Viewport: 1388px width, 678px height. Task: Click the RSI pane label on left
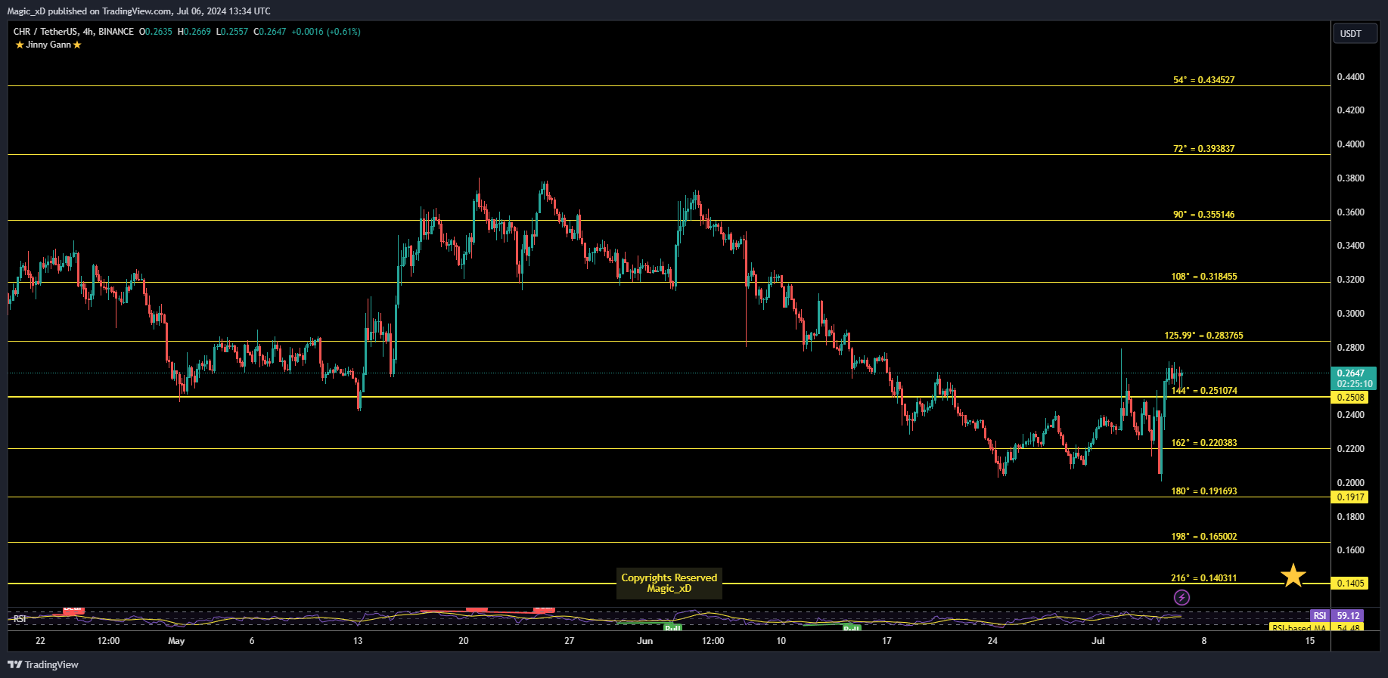[x=20, y=618]
